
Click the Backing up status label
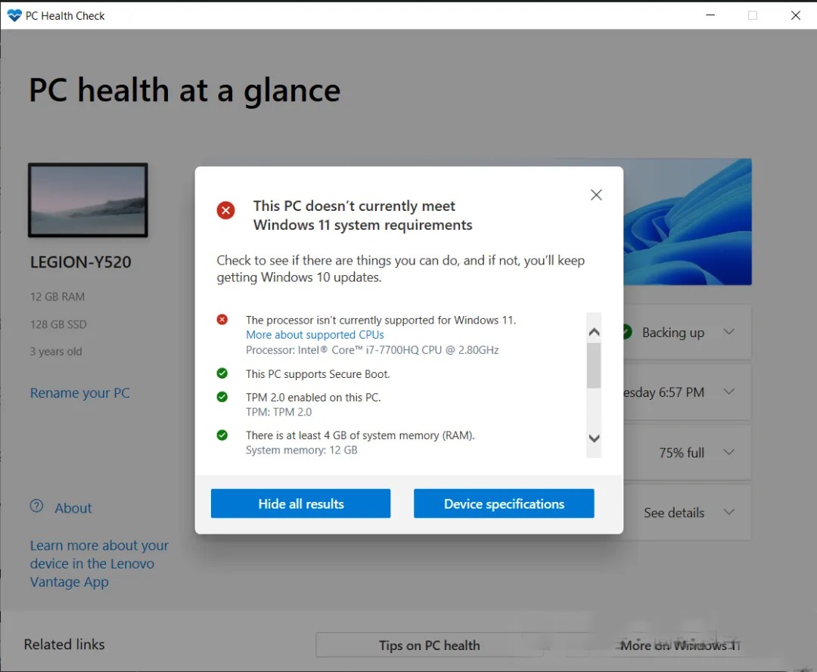pos(673,333)
